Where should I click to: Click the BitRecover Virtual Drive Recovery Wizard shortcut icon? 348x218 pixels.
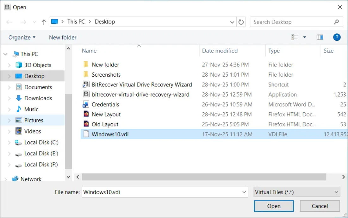pyautogui.click(x=86, y=84)
